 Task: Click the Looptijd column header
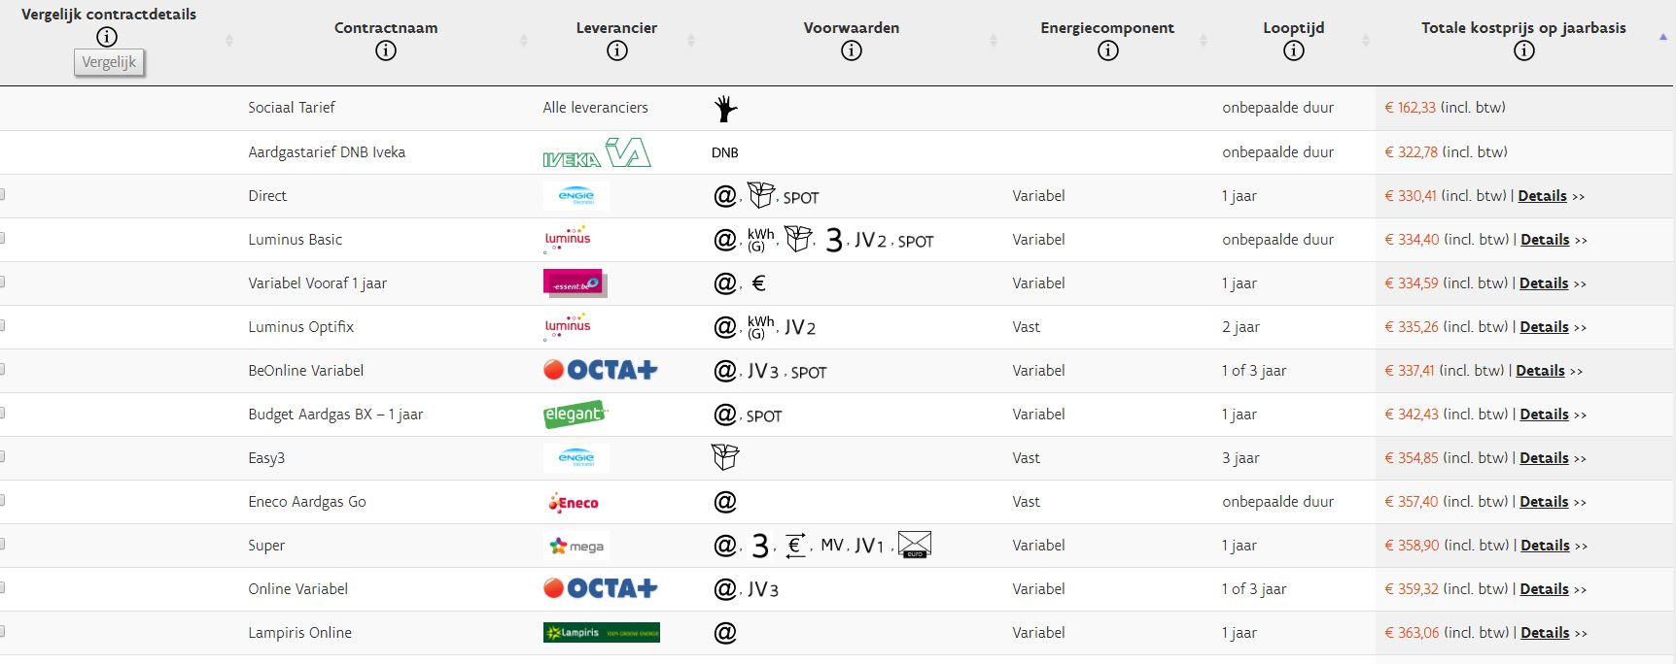pos(1294,28)
